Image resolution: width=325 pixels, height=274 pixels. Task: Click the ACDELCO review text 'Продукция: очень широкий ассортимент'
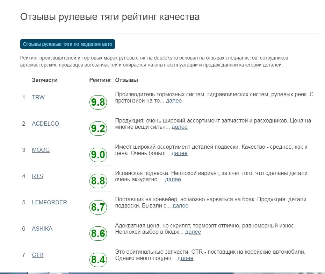(x=167, y=121)
